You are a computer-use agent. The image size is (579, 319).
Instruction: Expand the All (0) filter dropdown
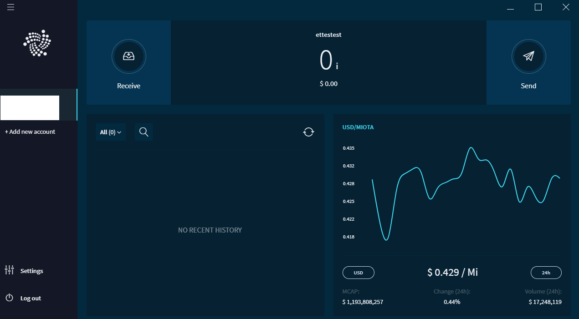(x=111, y=132)
